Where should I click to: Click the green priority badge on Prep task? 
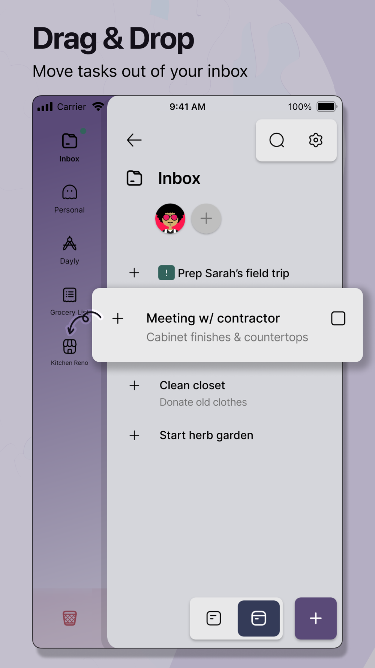tap(166, 273)
